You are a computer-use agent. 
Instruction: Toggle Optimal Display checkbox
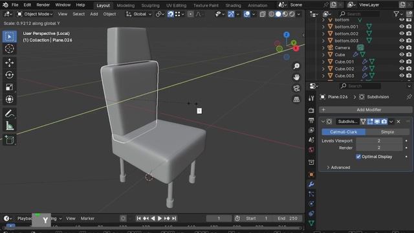[358, 157]
